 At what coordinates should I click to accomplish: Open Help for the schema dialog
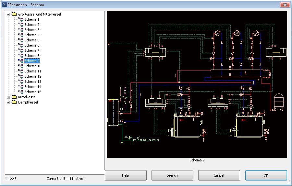(x=126, y=175)
